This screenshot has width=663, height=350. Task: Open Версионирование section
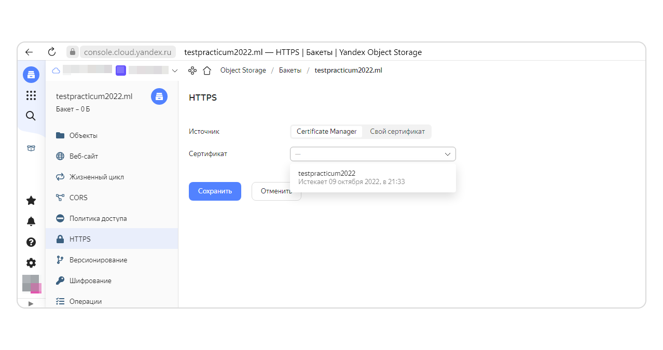point(112,260)
